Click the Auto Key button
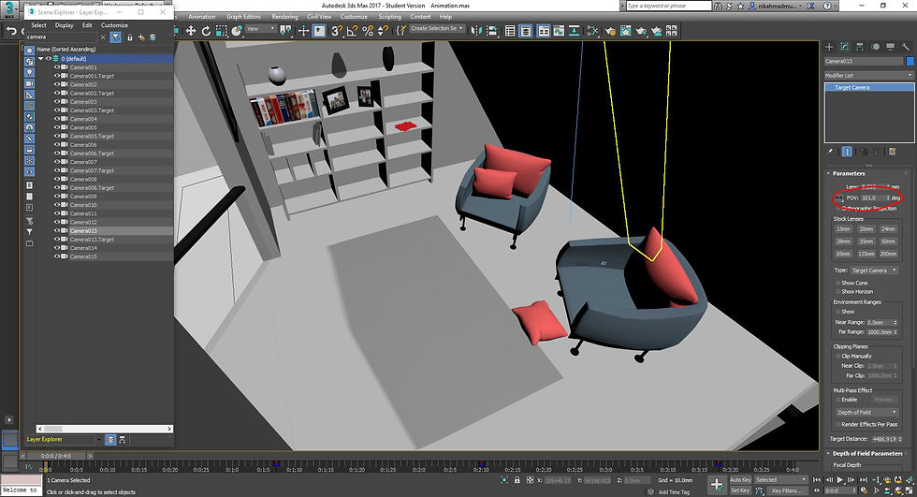 [740, 479]
